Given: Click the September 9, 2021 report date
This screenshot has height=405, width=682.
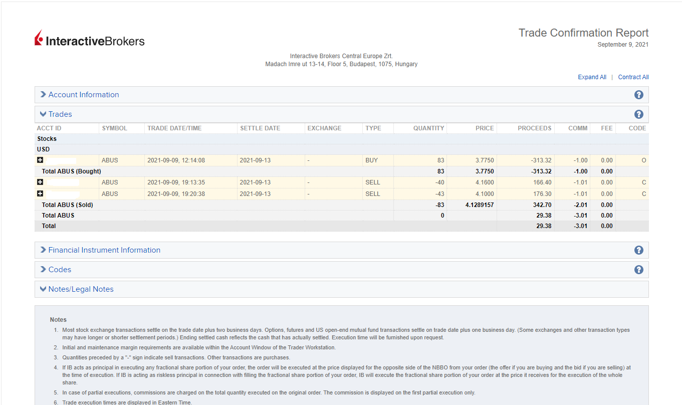Looking at the screenshot, I should (x=623, y=45).
